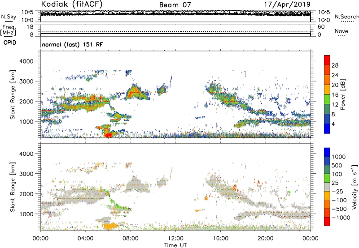Select the 'N.Search' legend label
359x248 pixels.
(x=346, y=17)
